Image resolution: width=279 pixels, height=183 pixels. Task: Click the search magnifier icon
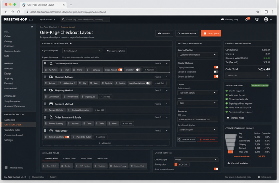pyautogui.click(x=63, y=20)
